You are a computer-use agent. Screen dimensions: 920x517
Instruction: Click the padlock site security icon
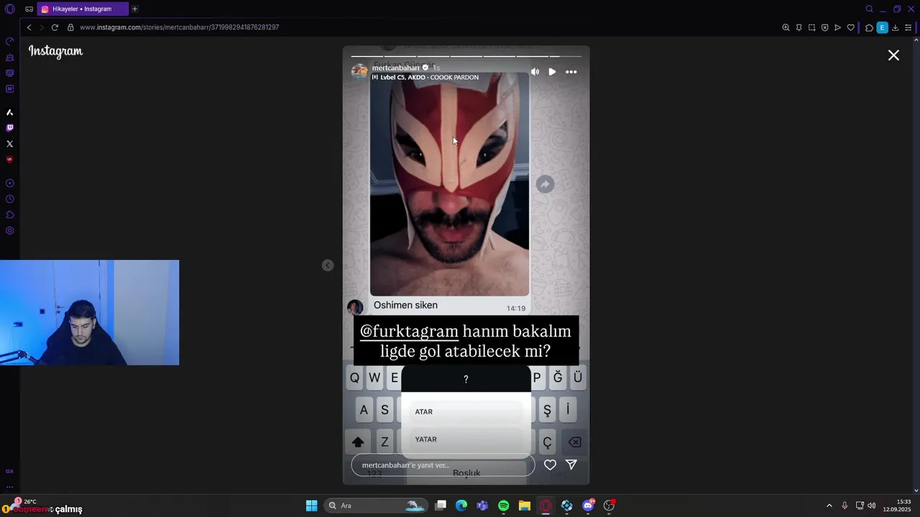70,27
